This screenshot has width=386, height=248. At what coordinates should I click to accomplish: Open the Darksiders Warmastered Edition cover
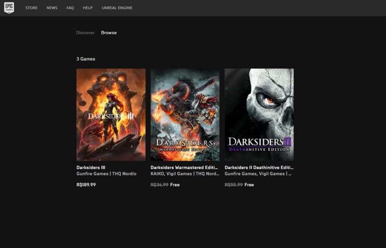coord(185,115)
